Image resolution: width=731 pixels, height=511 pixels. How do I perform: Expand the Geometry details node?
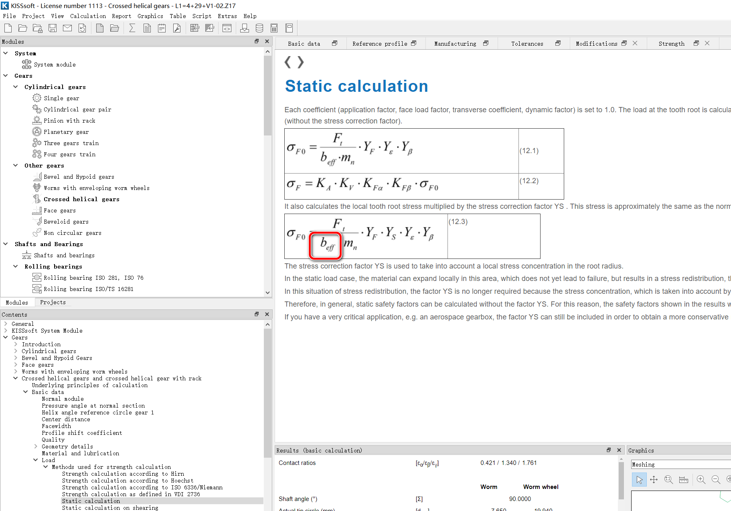(x=36, y=446)
